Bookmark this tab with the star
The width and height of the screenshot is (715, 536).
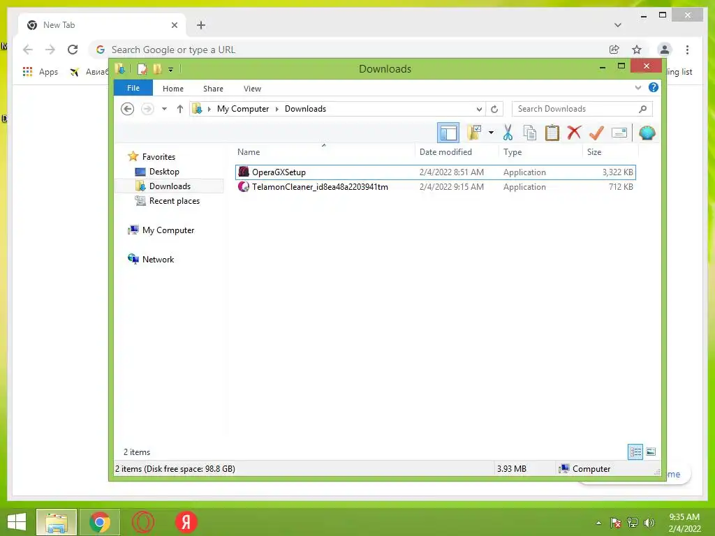[637, 50]
